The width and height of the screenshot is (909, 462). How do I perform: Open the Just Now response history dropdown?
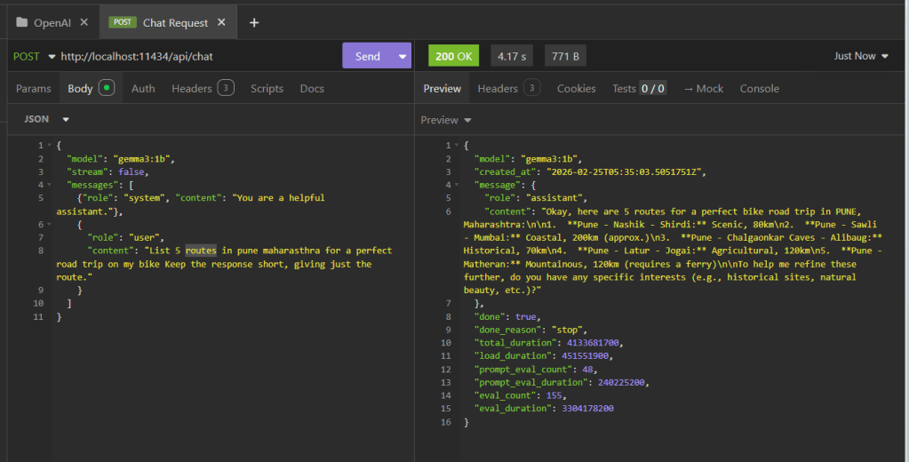860,56
